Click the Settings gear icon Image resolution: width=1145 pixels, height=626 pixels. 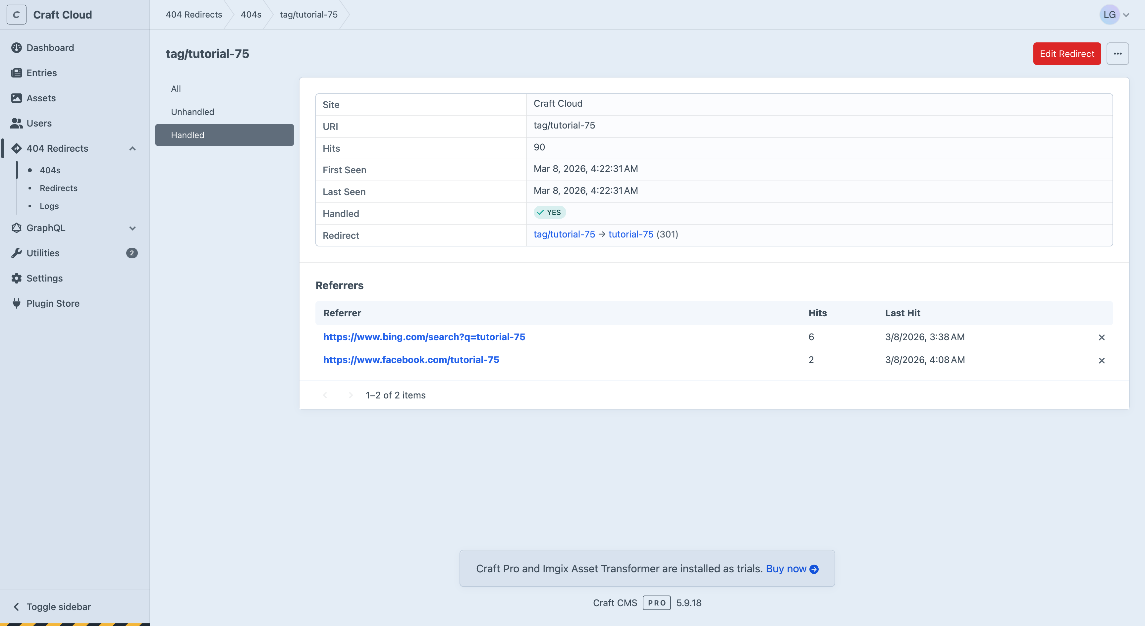point(17,278)
